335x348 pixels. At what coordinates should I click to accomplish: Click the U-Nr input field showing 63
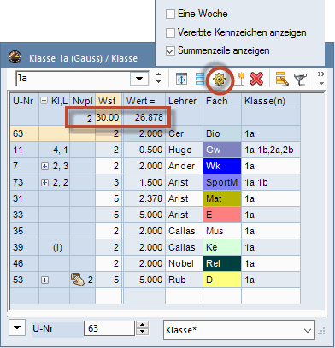pos(109,328)
